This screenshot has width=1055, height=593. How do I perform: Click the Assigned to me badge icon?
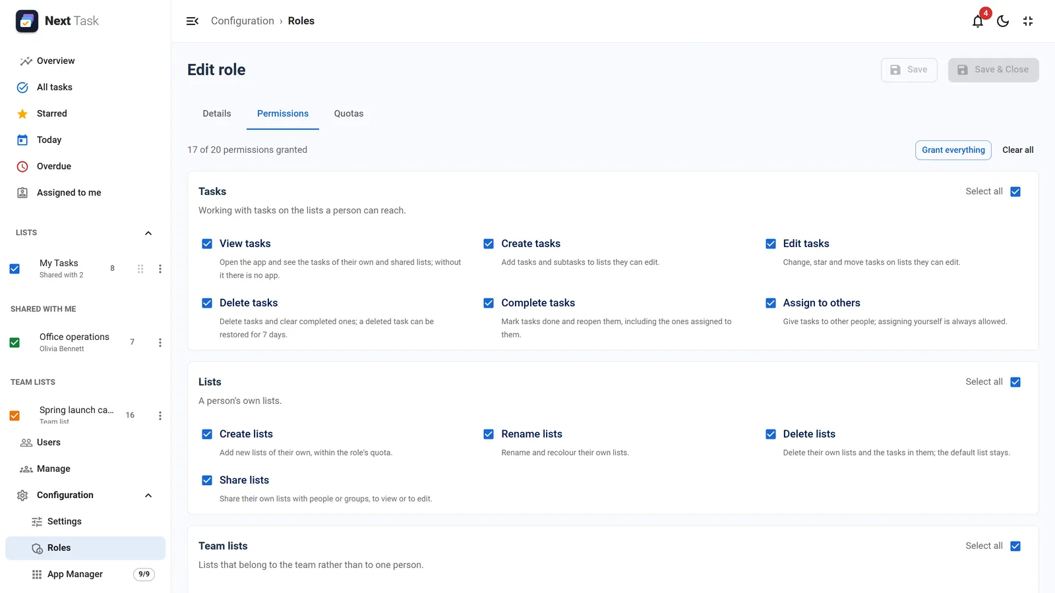point(22,192)
